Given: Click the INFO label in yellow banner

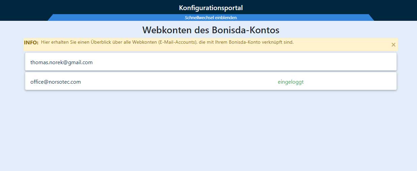Looking at the screenshot, I should [x=31, y=43].
